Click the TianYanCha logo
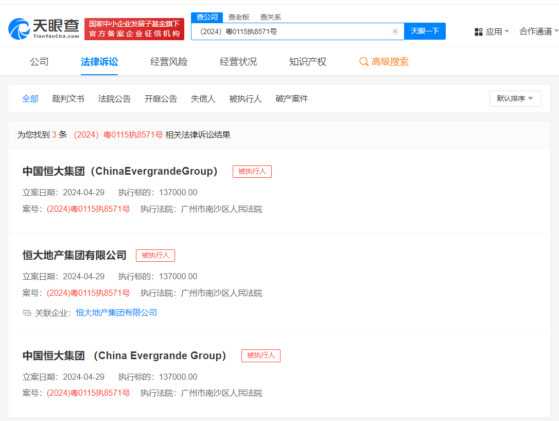 pyautogui.click(x=43, y=29)
